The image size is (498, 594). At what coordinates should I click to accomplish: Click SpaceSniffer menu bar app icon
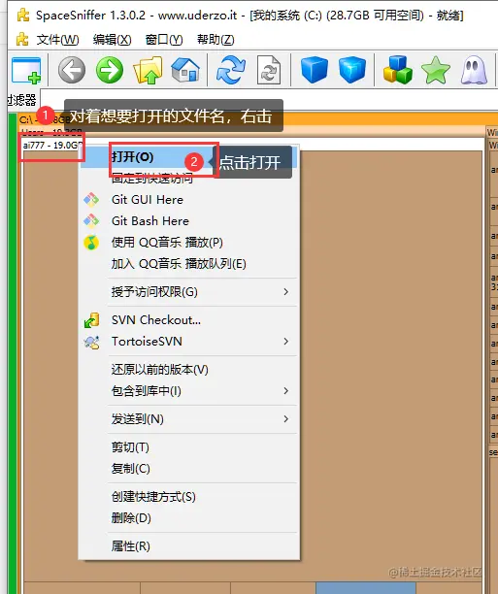coord(22,40)
